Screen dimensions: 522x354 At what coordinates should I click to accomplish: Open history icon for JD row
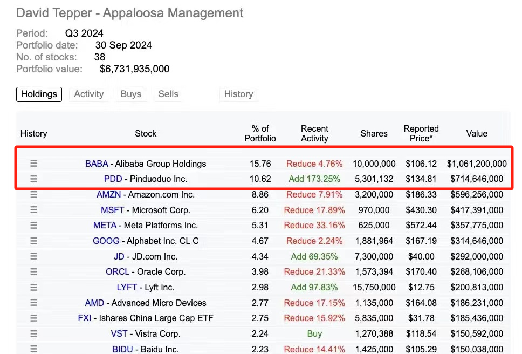(33, 256)
